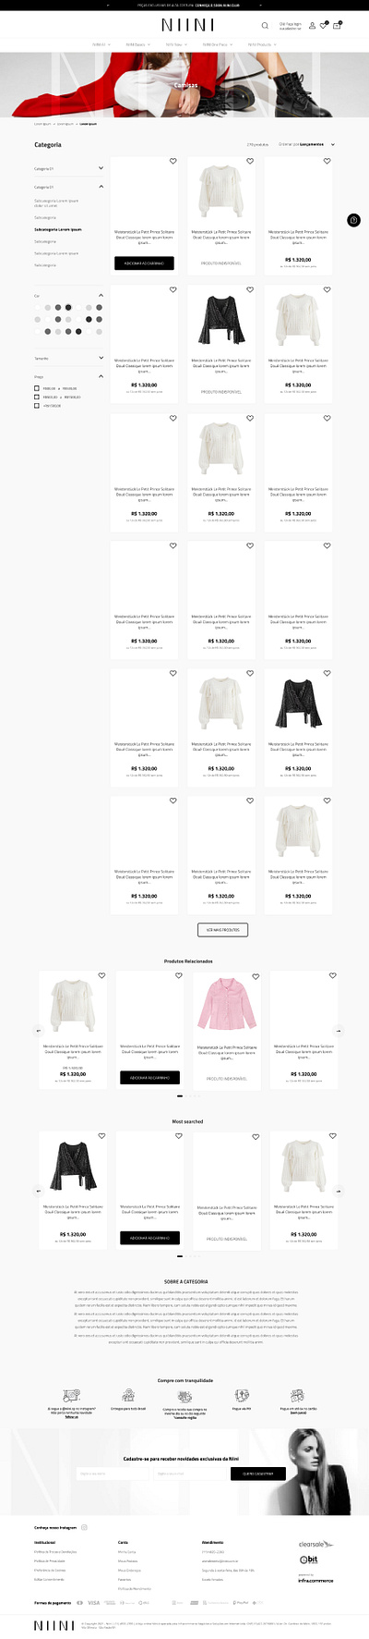Favorite the first product with its heart
The width and height of the screenshot is (369, 1639).
point(173,161)
